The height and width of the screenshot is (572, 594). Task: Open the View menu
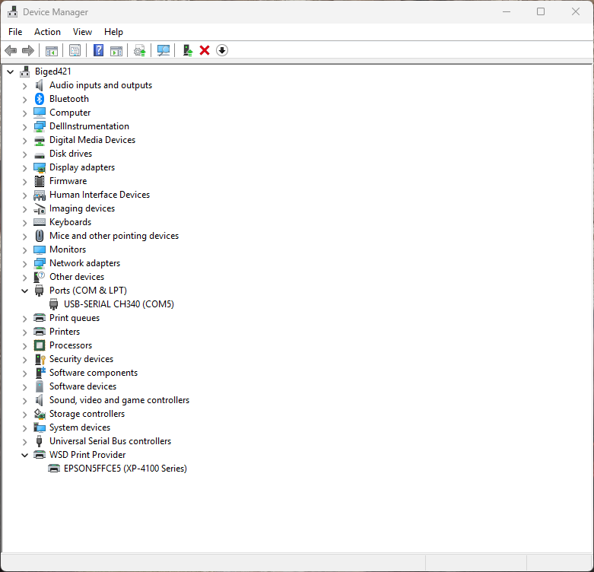(82, 32)
